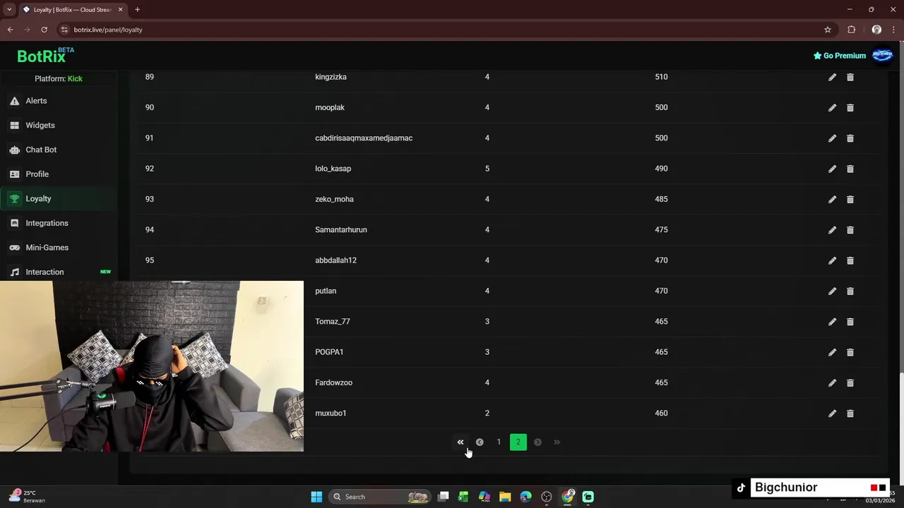Delete the kingzizka entry

click(x=850, y=77)
